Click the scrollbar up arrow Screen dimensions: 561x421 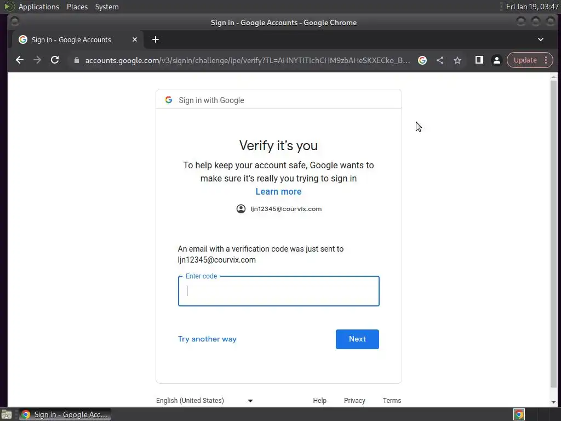(553, 77)
